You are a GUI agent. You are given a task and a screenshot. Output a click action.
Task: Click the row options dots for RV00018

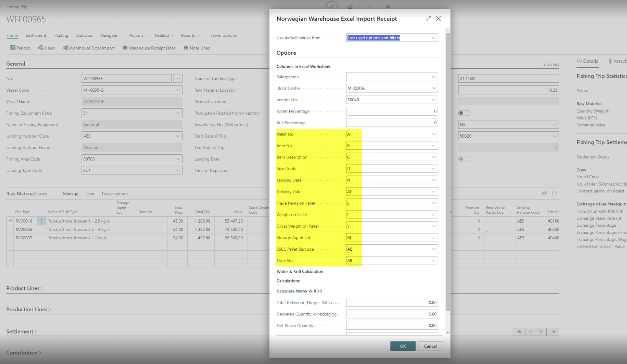click(41, 221)
